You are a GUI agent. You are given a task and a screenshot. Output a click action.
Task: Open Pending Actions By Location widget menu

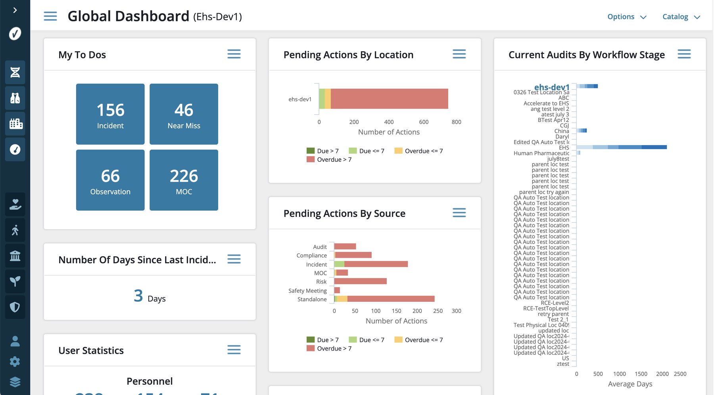459,54
